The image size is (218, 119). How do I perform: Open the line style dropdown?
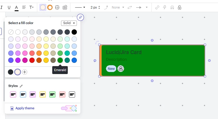click(80, 7)
